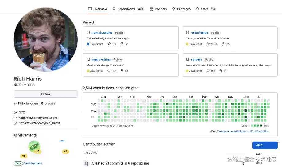282x168 pixels.
Task: Switch to the Repositories tab
Action: [128, 9]
